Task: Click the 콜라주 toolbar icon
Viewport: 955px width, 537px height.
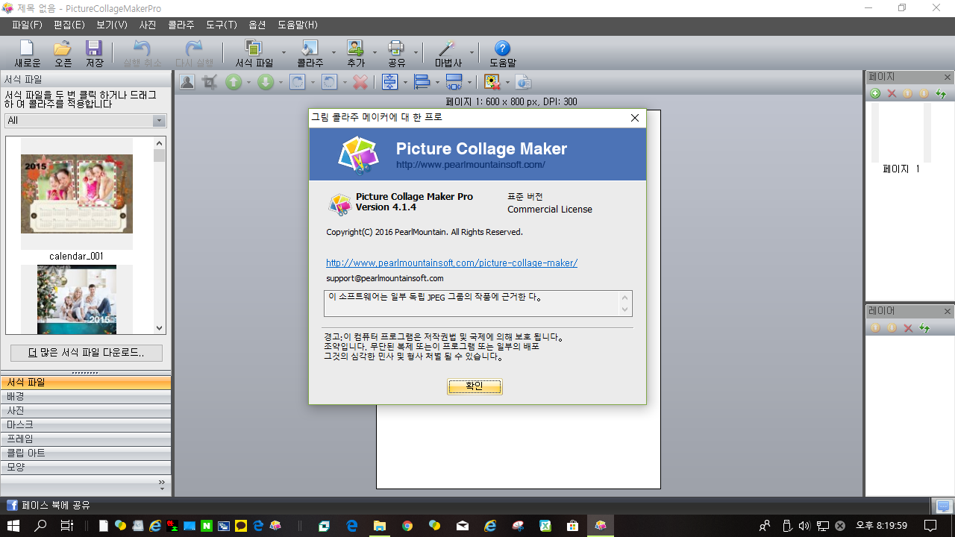Action: coord(310,49)
